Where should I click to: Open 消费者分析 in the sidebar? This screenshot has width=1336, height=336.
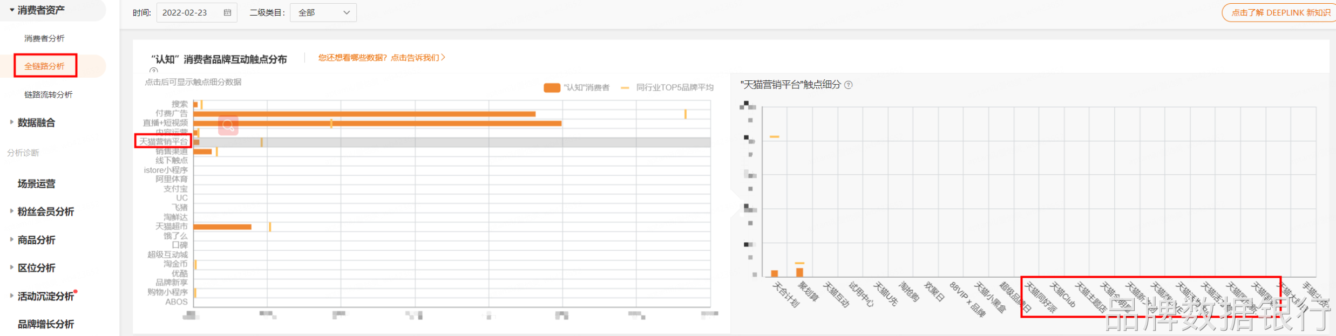(x=44, y=38)
